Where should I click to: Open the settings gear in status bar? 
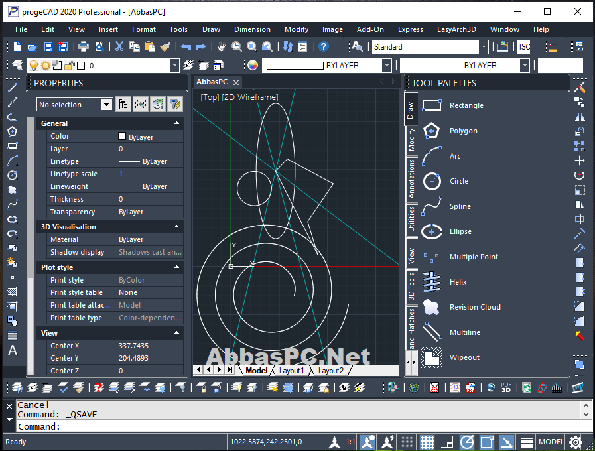[576, 442]
